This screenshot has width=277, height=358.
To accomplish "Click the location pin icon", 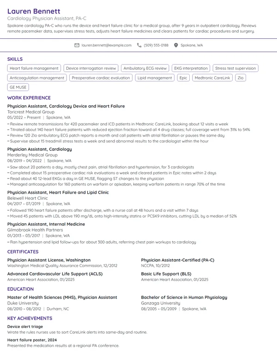I will point(176,45).
